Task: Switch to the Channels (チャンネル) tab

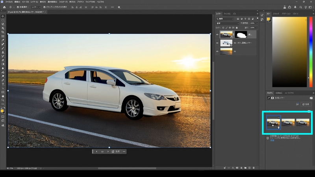Action: (227, 14)
